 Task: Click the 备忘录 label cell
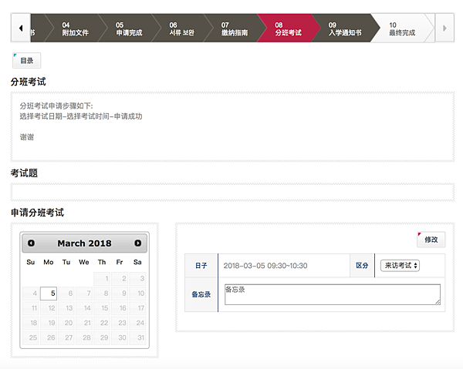coord(201,294)
